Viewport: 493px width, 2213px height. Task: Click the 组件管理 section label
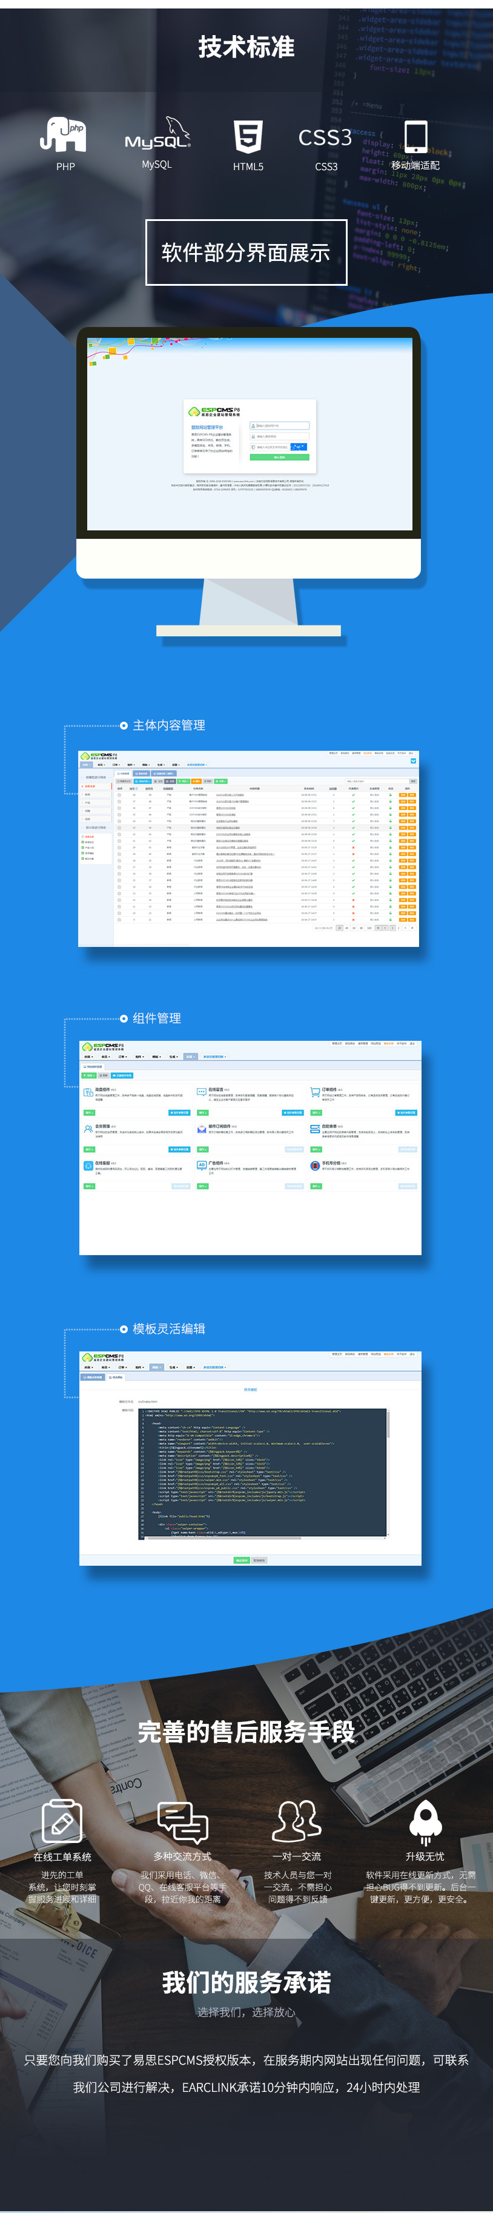click(156, 1018)
